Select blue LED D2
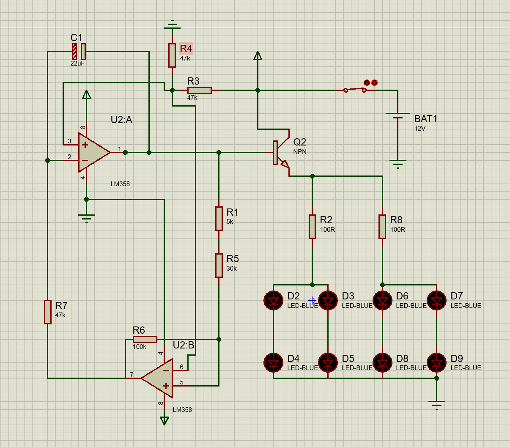Image resolution: width=510 pixels, height=447 pixels. (273, 301)
